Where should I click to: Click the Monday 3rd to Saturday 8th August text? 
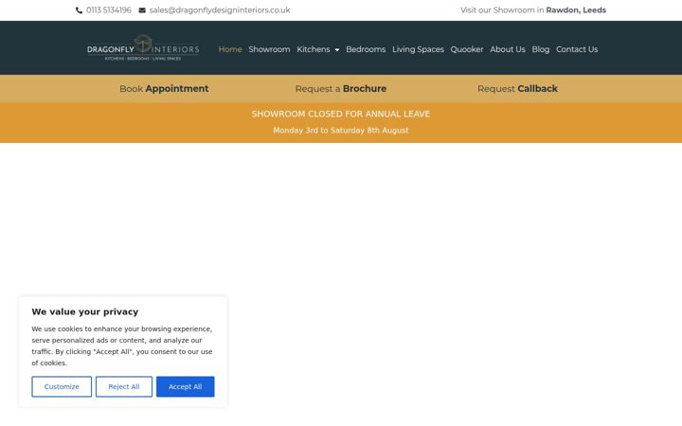[341, 131]
